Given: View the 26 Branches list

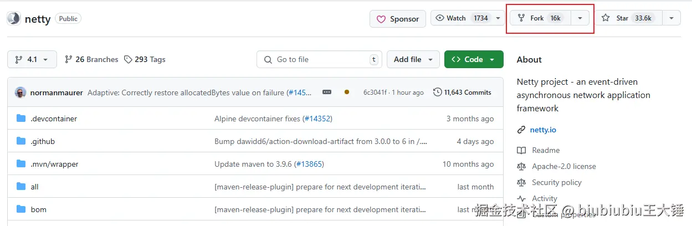Looking at the screenshot, I should click(x=91, y=59).
